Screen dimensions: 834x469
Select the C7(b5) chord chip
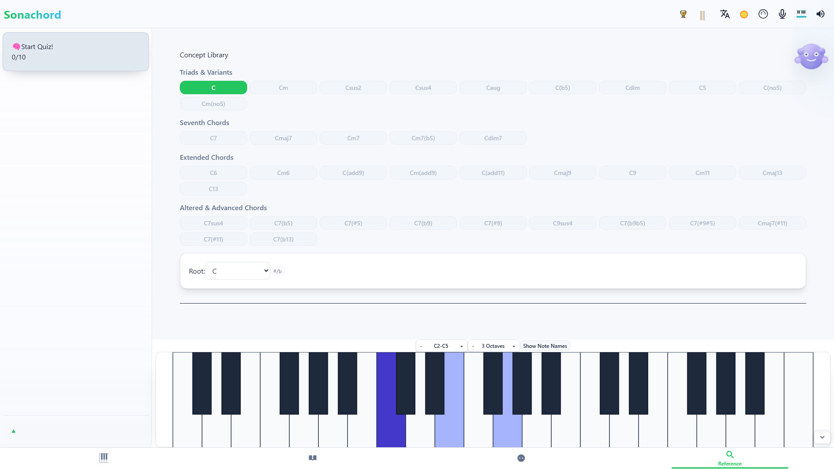click(x=283, y=223)
